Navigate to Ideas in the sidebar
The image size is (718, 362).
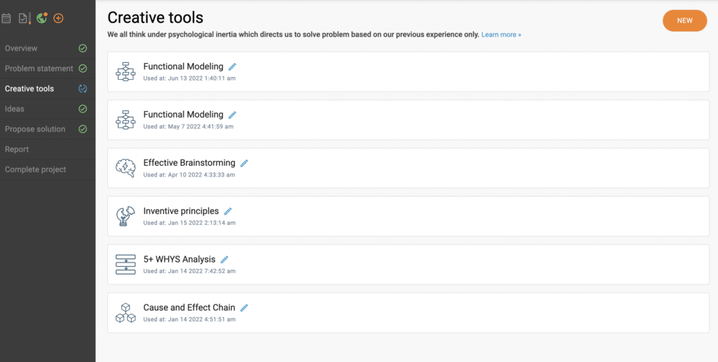click(x=15, y=109)
